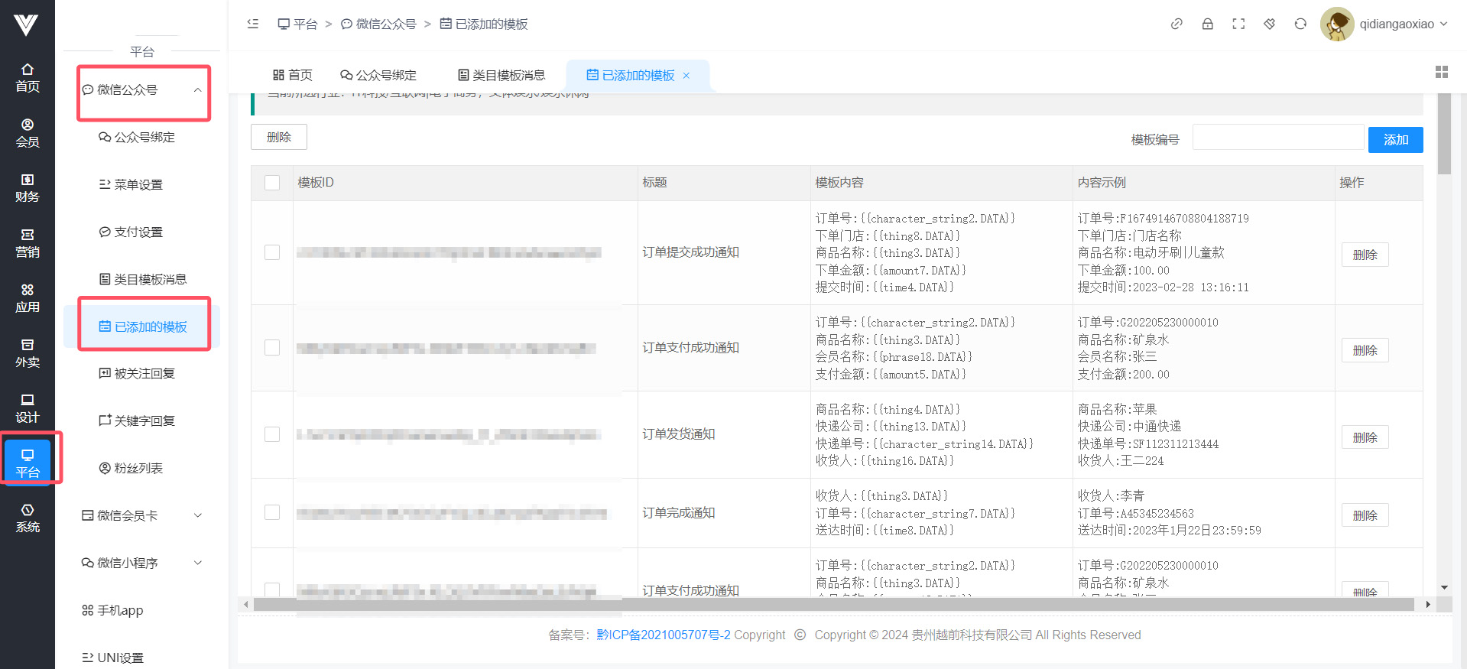The image size is (1467, 669).
Task: Check the 订单提交成功通知 row checkbox
Action: (x=272, y=252)
